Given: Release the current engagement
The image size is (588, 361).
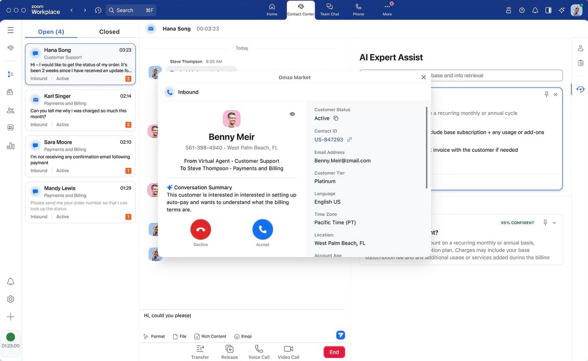Looking at the screenshot, I should click(229, 349).
